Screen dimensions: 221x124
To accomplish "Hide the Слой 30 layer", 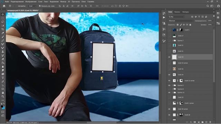I will click(169, 115).
